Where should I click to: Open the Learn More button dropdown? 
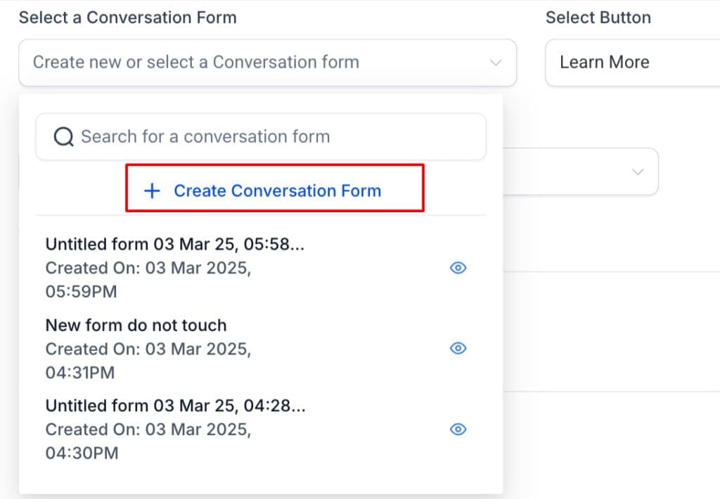[633, 63]
